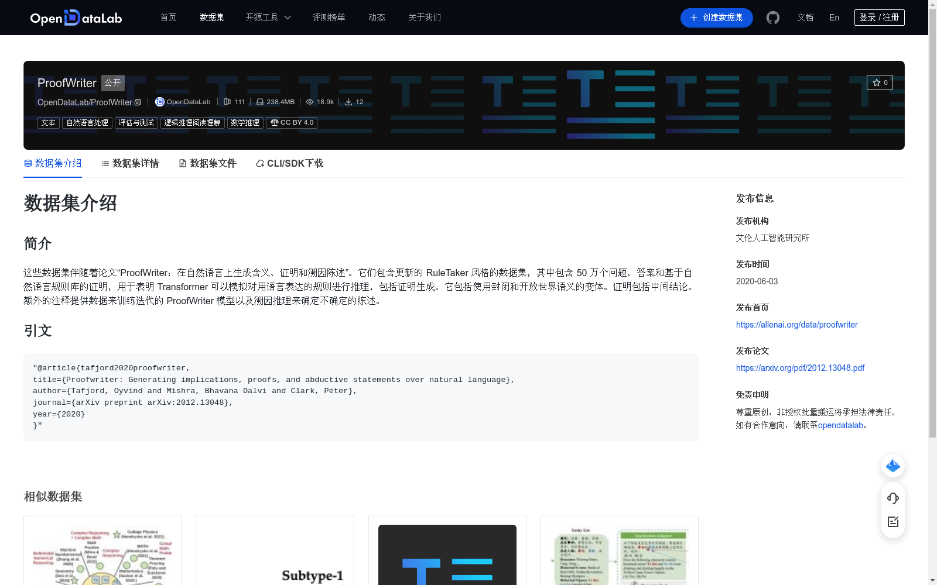Open the CLI/SDK下载 tab
Image resolution: width=937 pixels, height=585 pixels.
tap(289, 163)
